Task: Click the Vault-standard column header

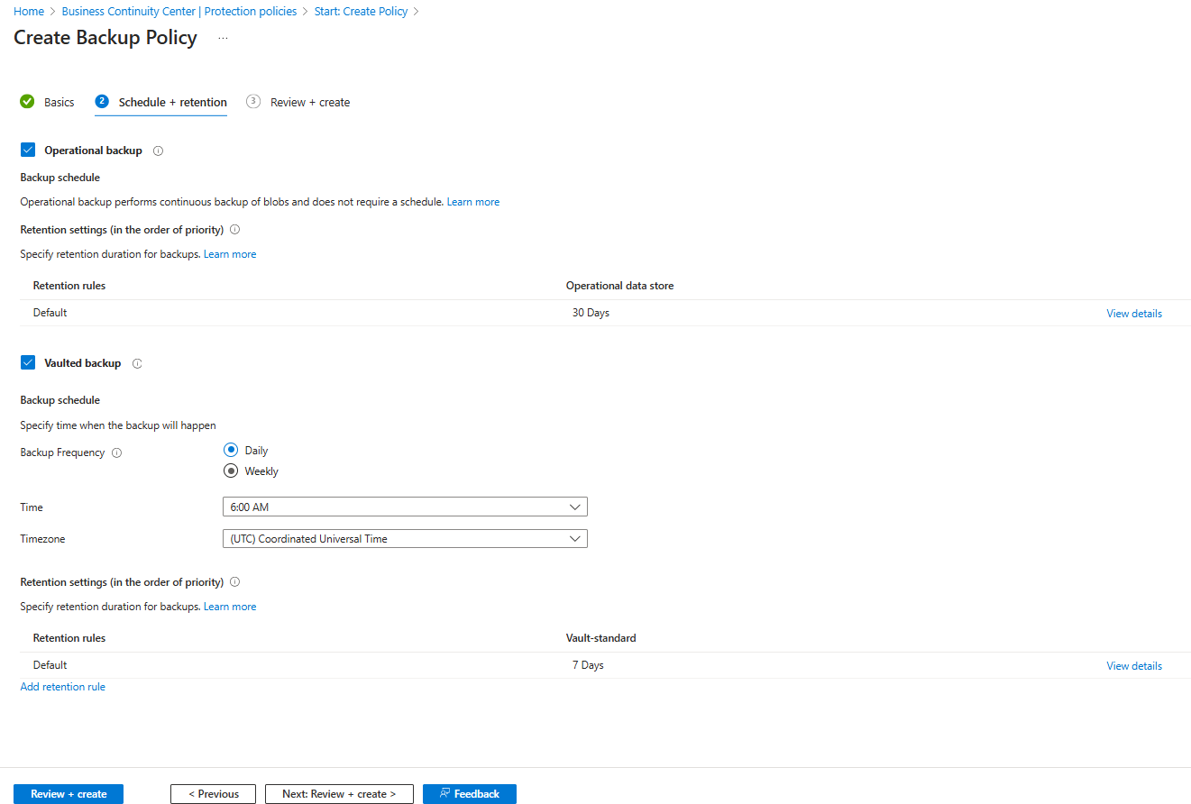Action: (600, 638)
